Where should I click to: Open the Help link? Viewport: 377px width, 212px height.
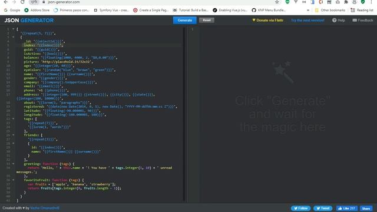[x=339, y=21]
